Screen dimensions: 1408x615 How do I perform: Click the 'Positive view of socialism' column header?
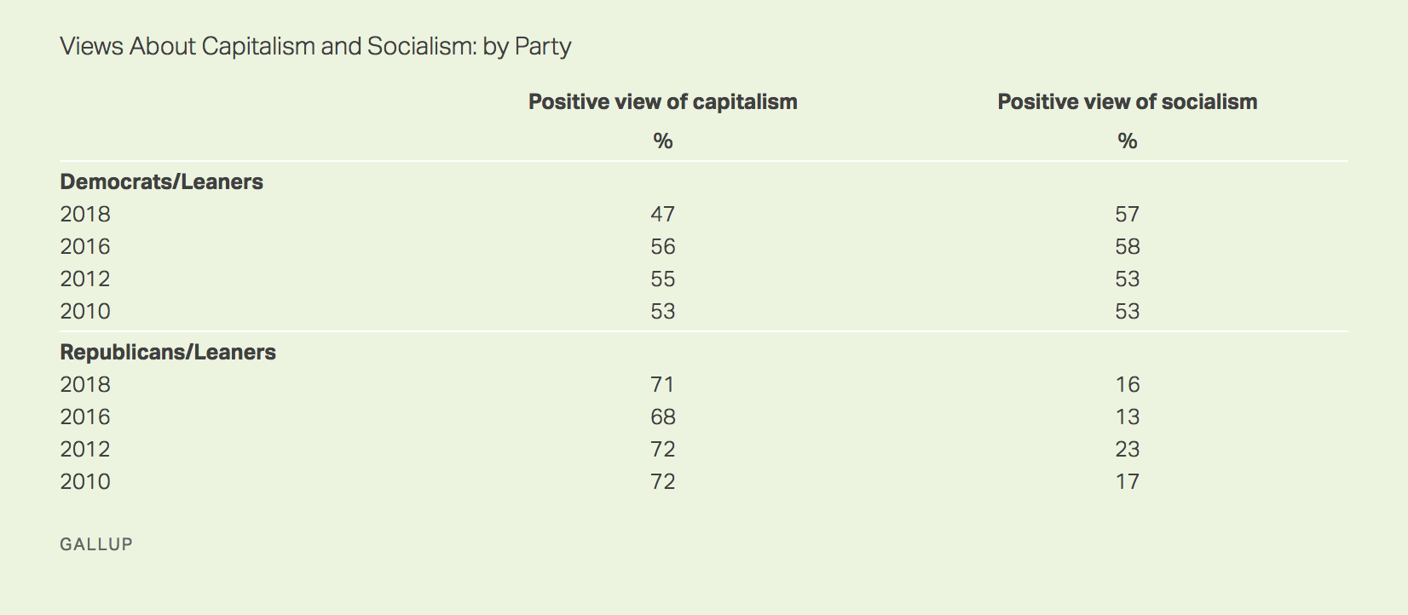click(x=1128, y=102)
